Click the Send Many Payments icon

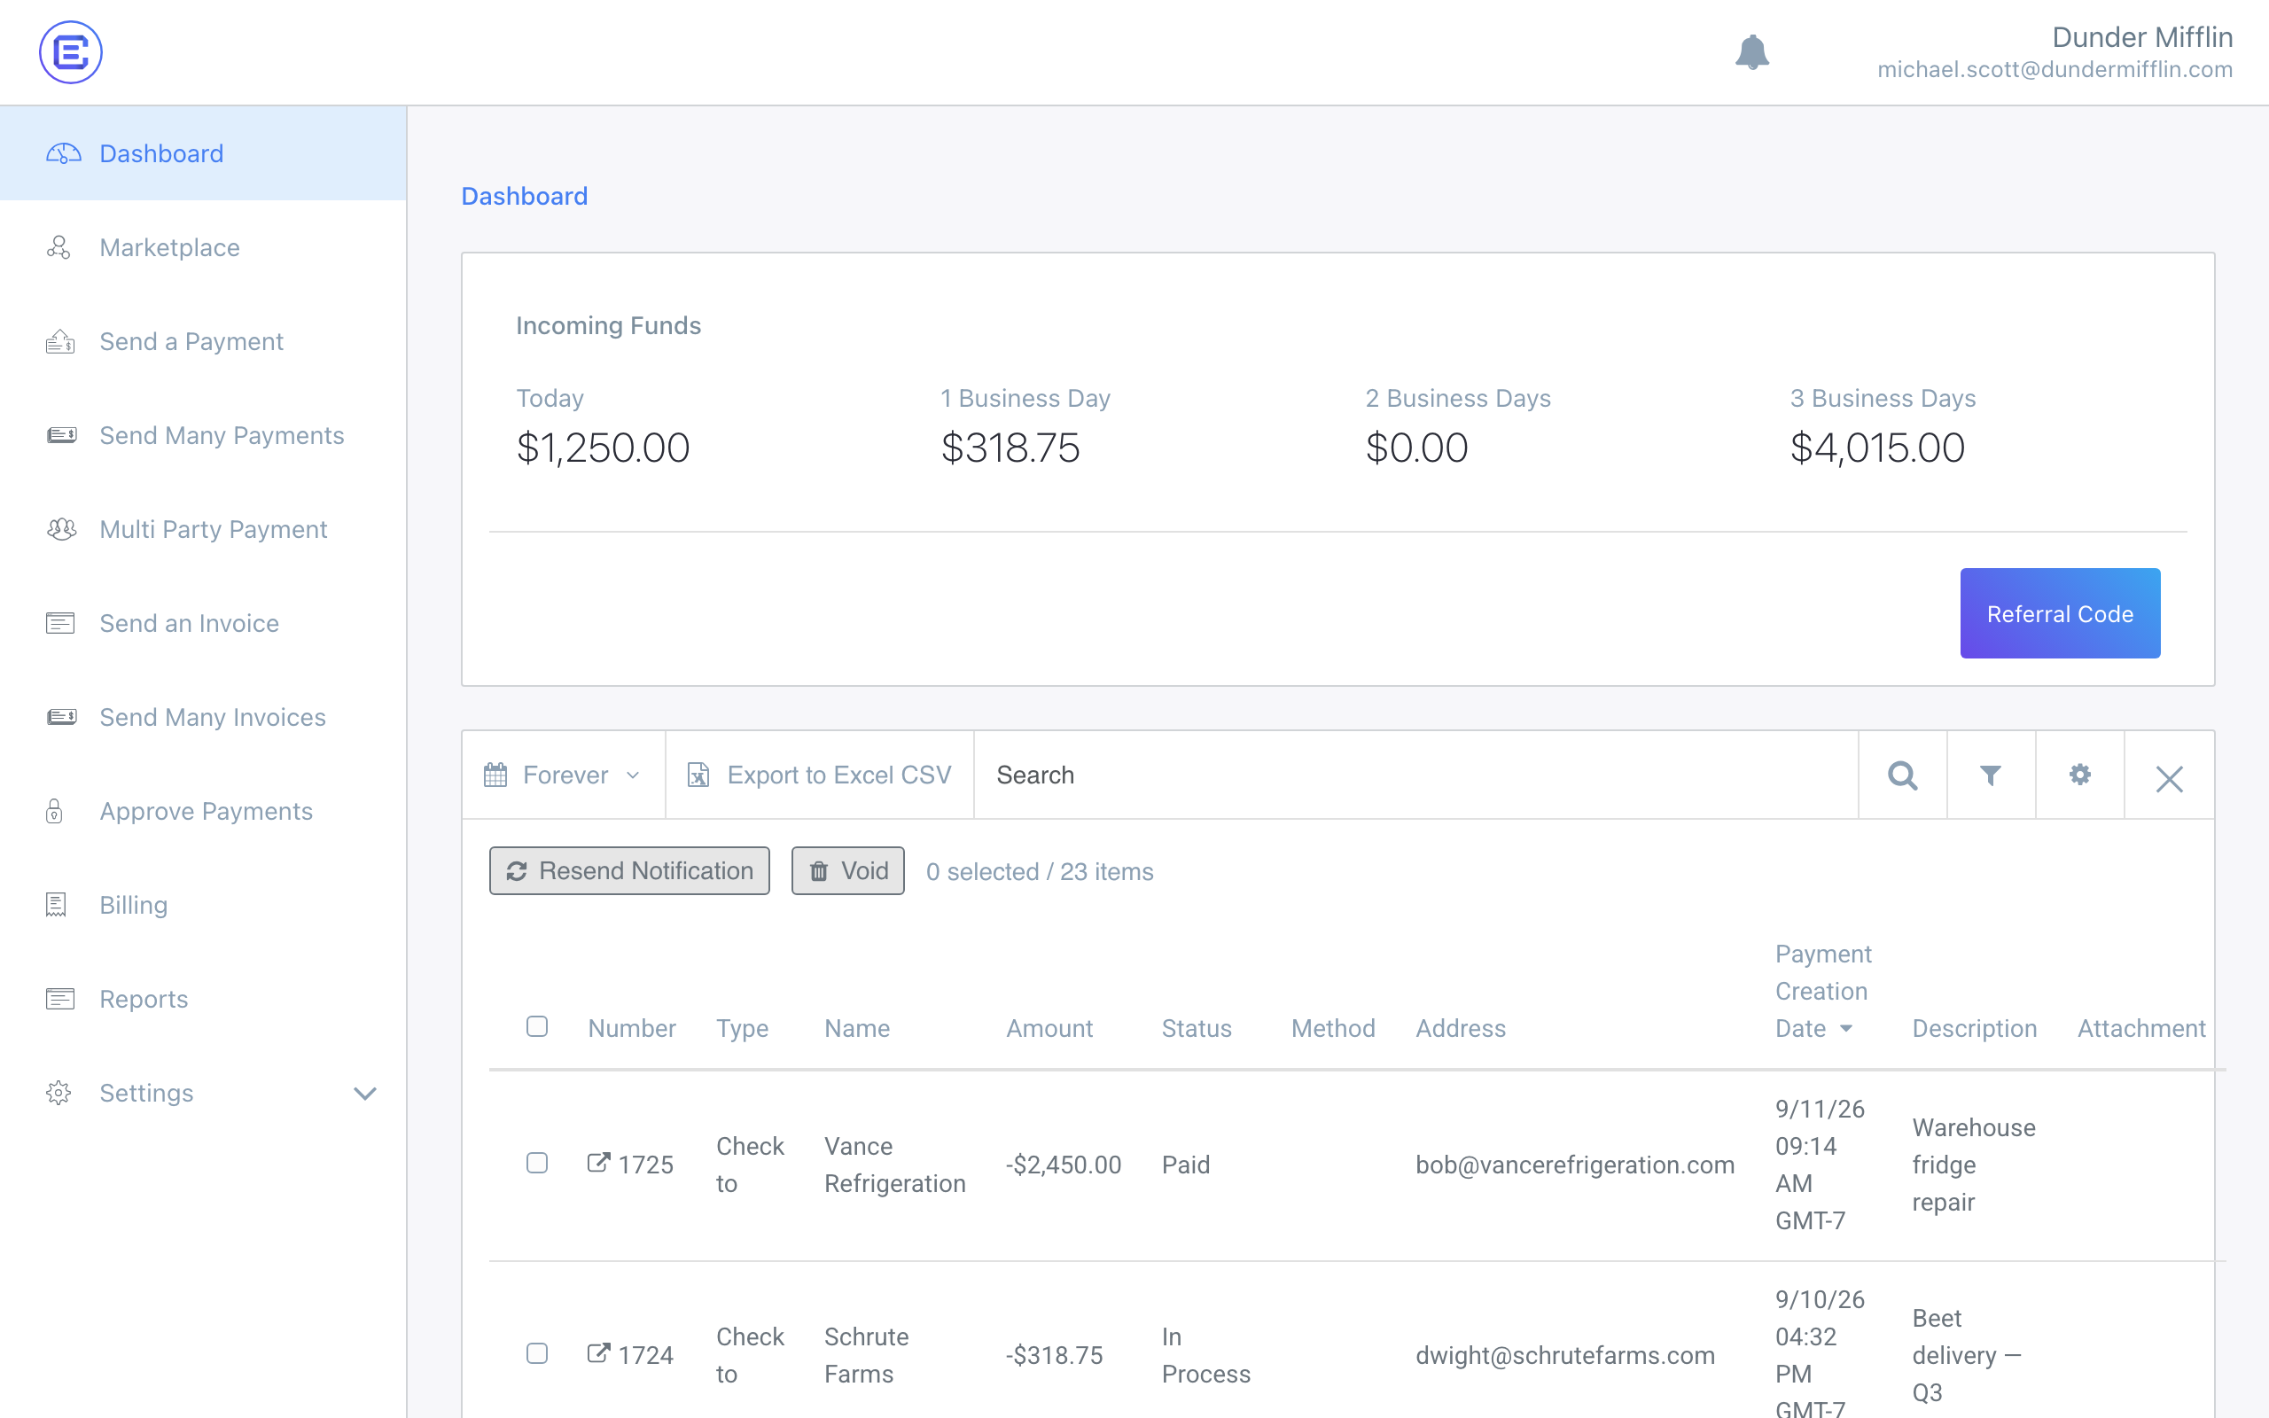62,435
